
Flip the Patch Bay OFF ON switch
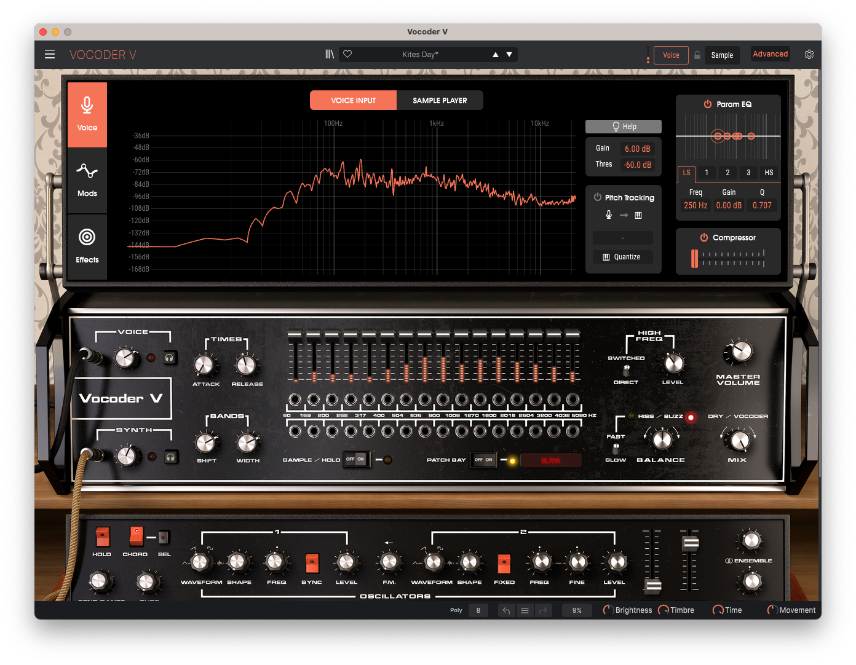click(484, 459)
